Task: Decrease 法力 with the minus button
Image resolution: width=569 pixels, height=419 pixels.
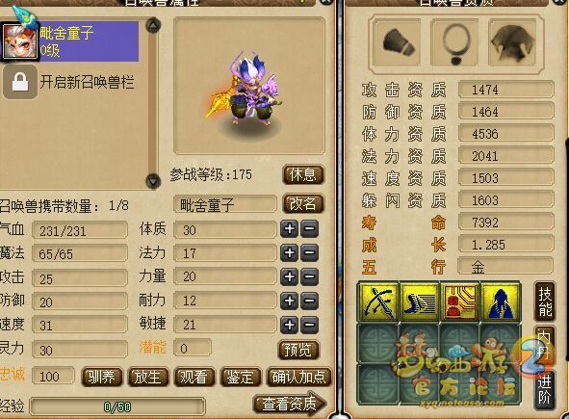Action: [x=310, y=252]
